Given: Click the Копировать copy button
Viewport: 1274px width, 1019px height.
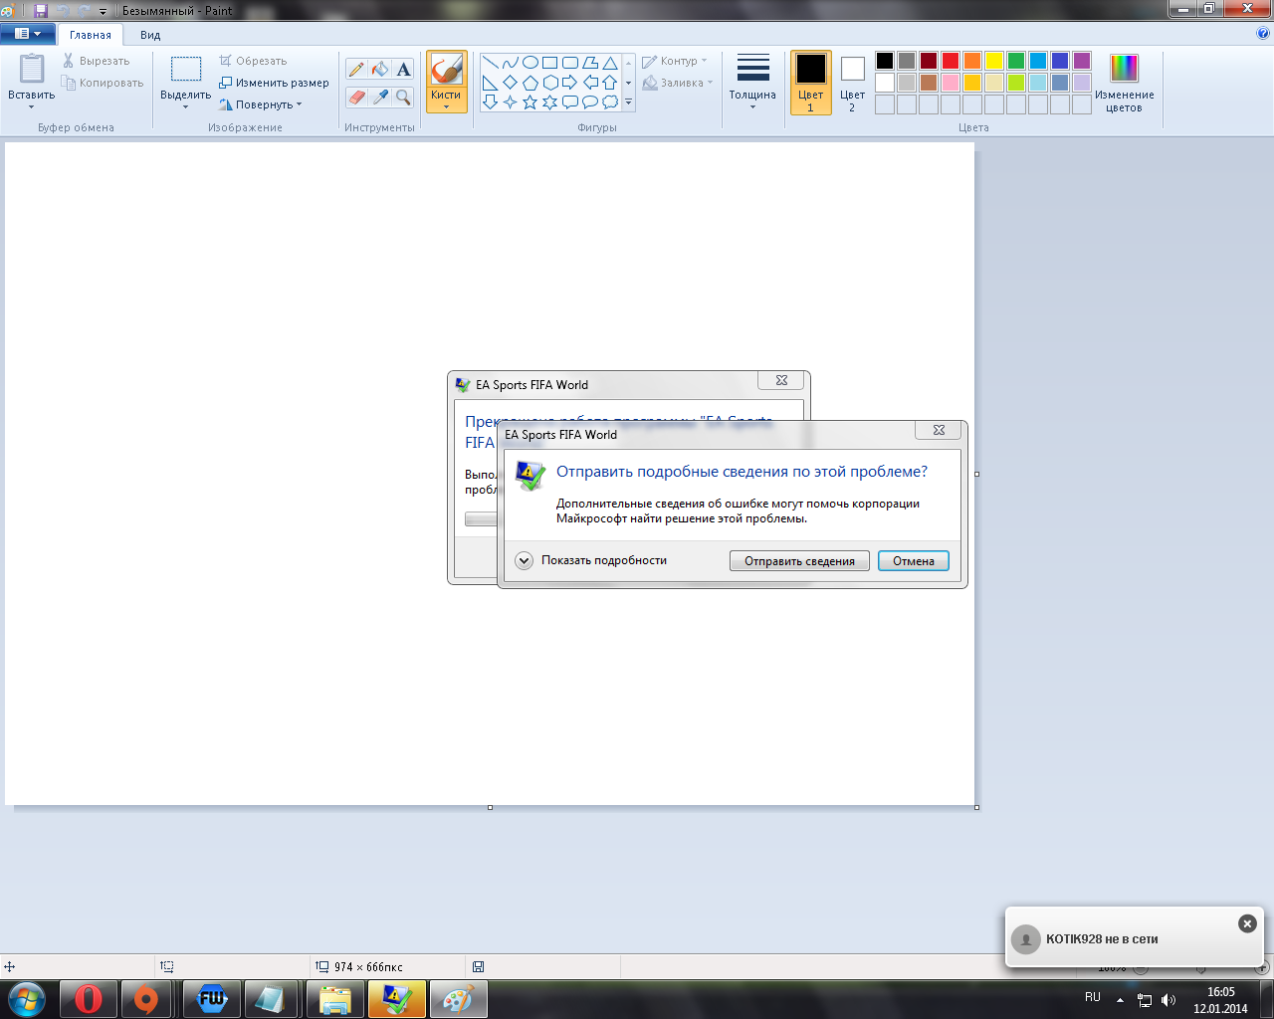Looking at the screenshot, I should (103, 83).
